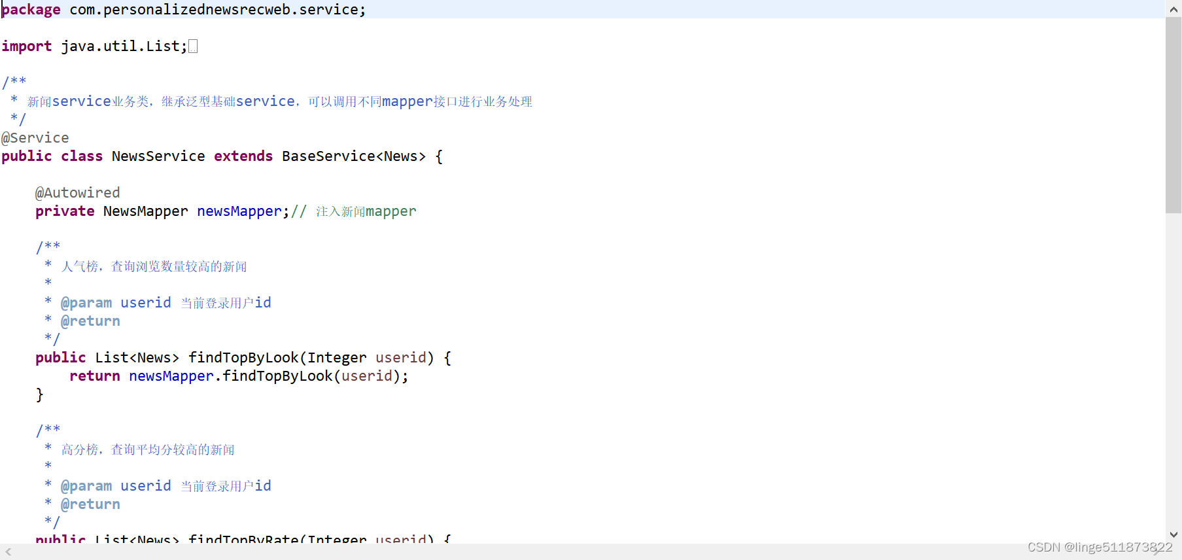Click com.personalizednewsrecweb.service package name

click(x=214, y=10)
